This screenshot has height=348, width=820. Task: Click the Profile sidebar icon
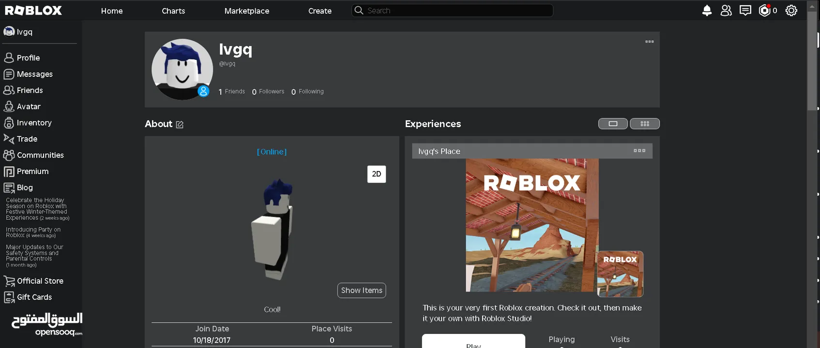[9, 58]
